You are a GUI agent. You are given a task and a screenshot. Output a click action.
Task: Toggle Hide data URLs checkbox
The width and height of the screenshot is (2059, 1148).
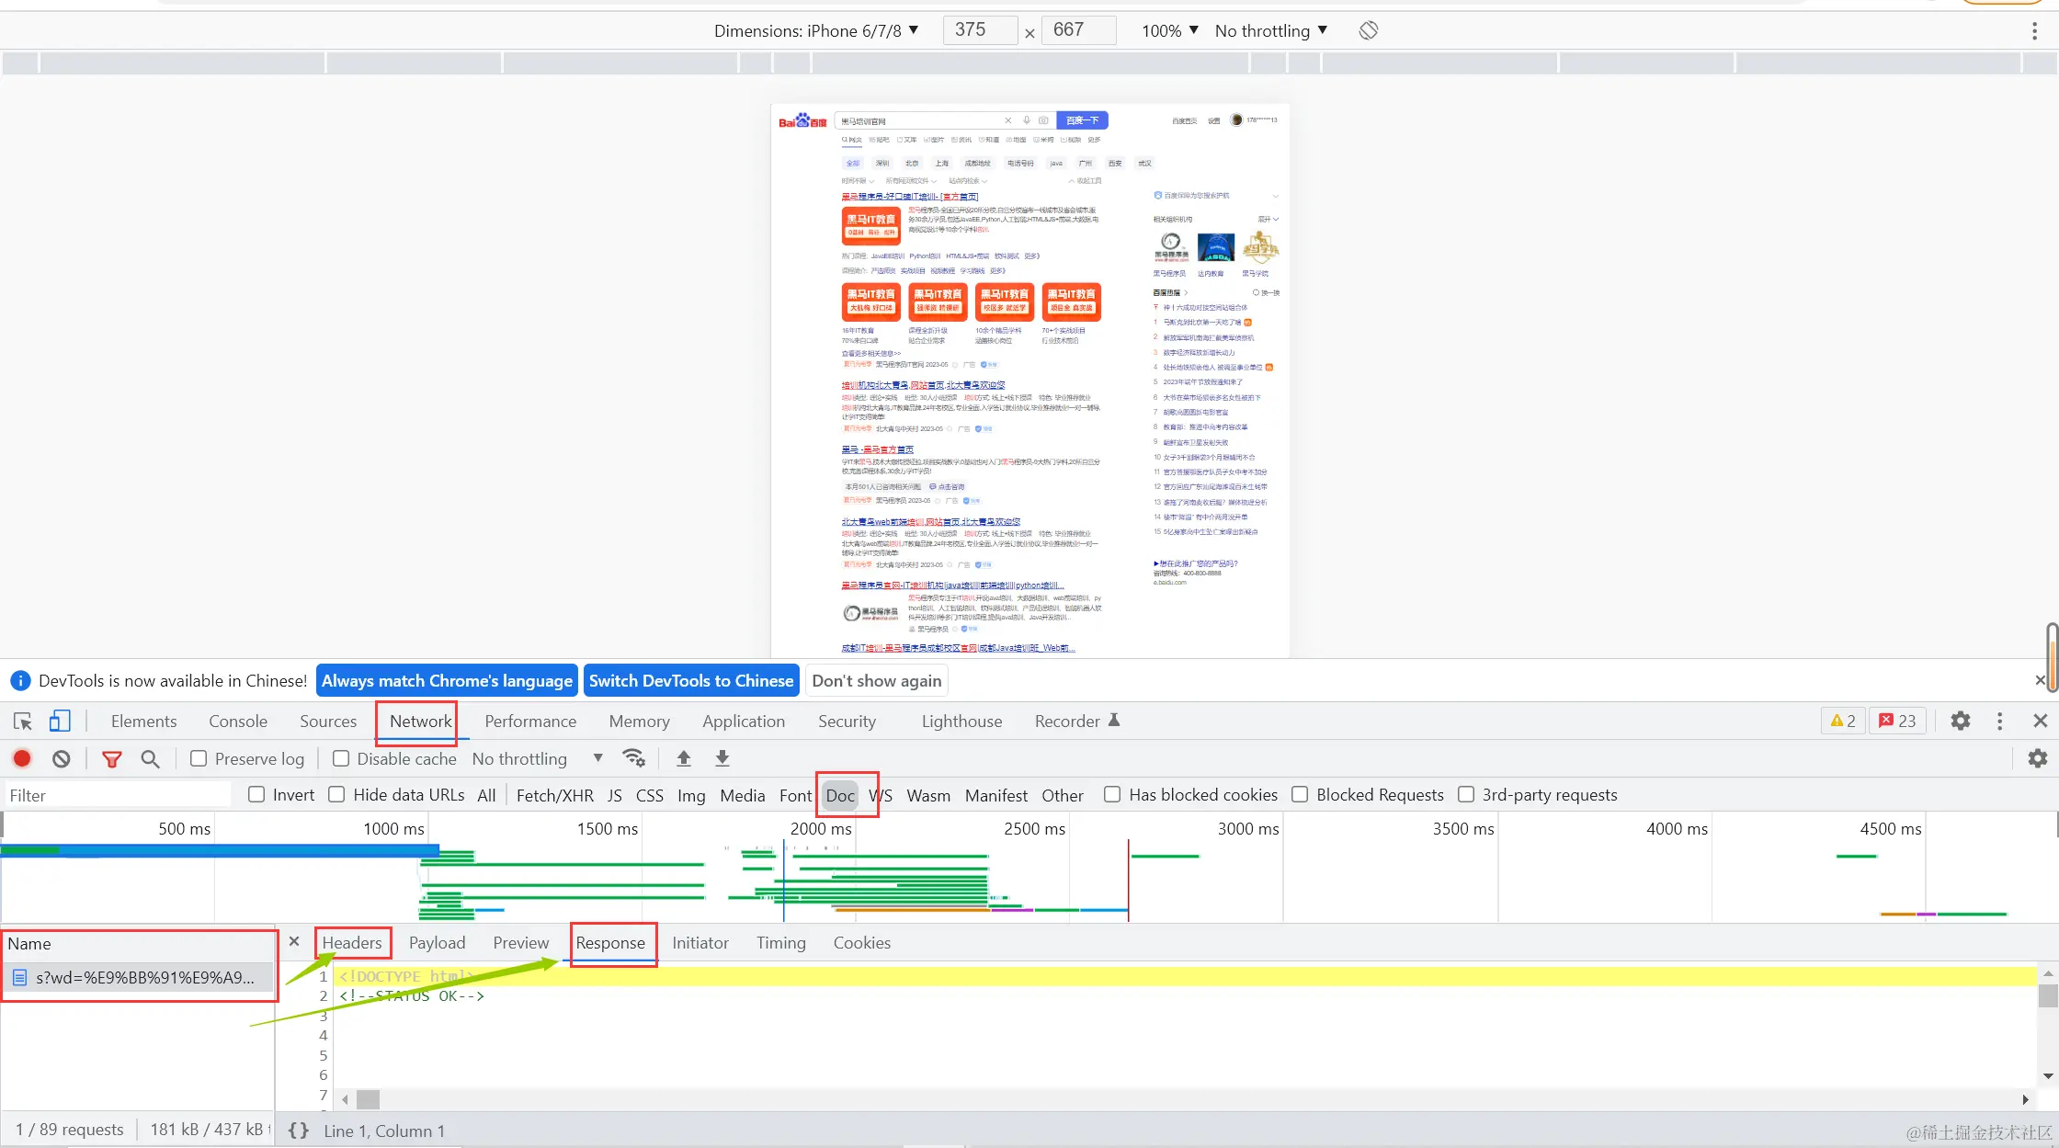tap(337, 794)
